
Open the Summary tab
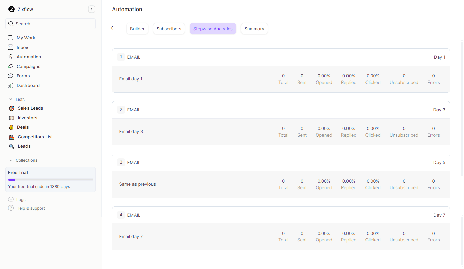pos(254,29)
